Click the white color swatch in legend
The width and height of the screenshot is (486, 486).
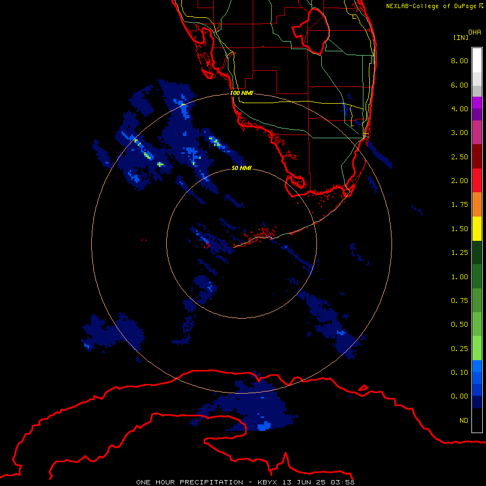477,60
